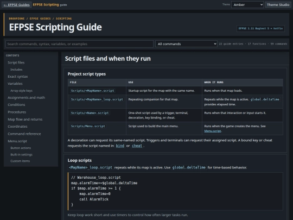Open the Theme dropdown set to Amber
The image size is (293, 220).
(247, 5)
